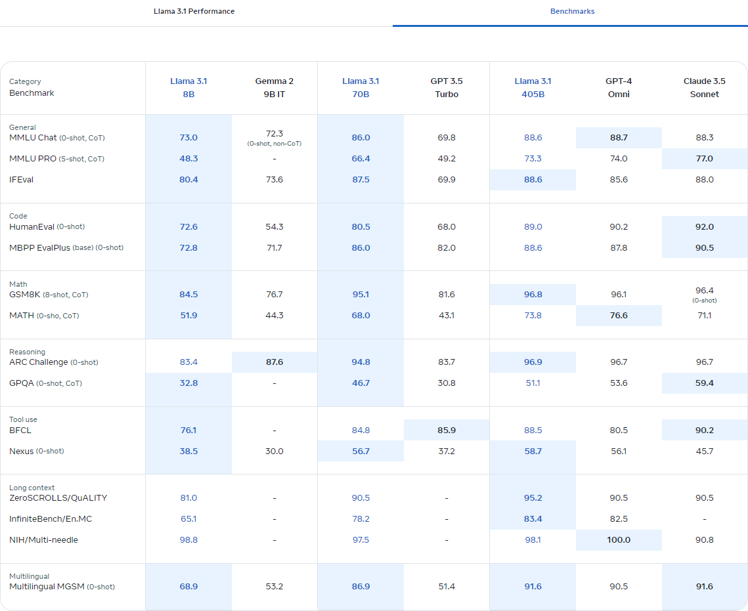Viewport: 748px width, 611px height.
Task: Click the 73.0 MMLU Chat score for Llama 8B
Action: pyautogui.click(x=188, y=138)
